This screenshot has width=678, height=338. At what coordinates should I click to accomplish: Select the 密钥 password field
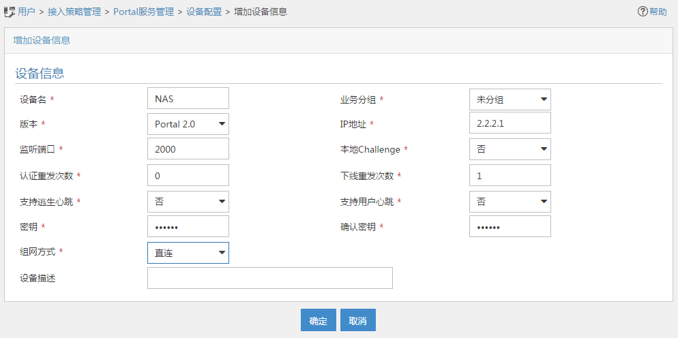pos(188,226)
